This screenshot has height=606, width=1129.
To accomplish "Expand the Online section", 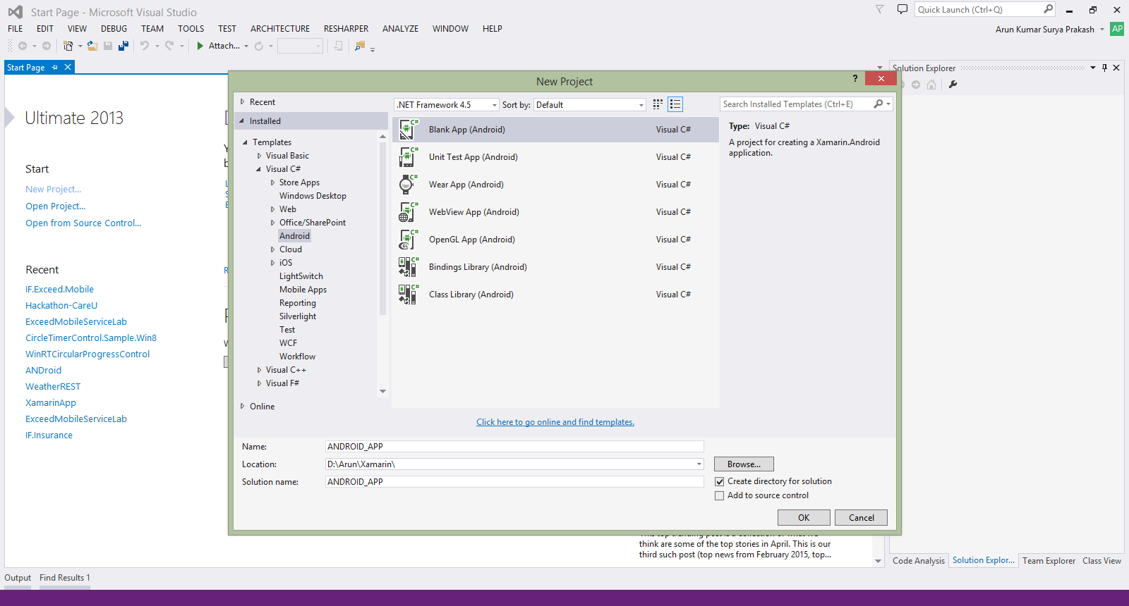I will click(x=243, y=407).
